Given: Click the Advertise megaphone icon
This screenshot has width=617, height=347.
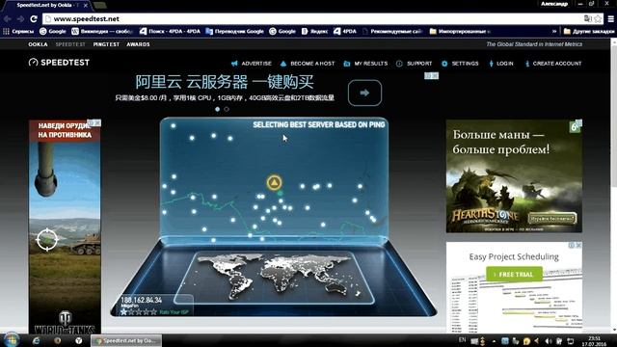Looking at the screenshot, I should (234, 64).
